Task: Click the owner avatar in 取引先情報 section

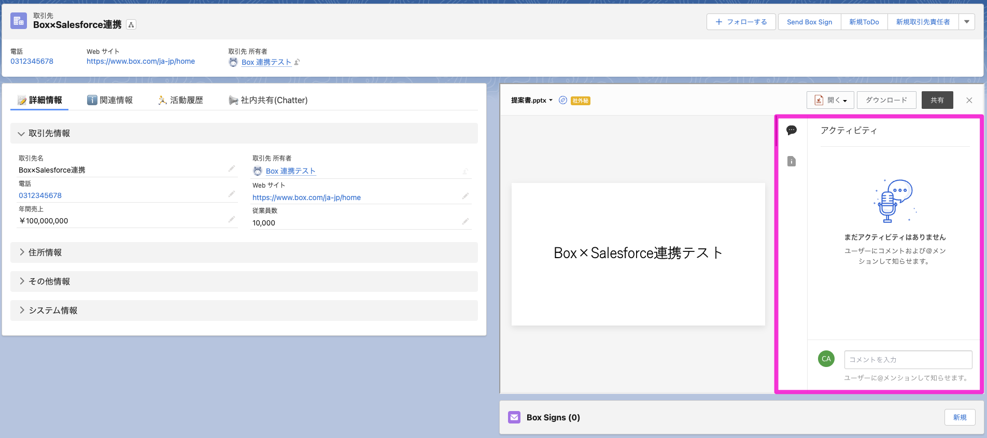Action: [258, 171]
